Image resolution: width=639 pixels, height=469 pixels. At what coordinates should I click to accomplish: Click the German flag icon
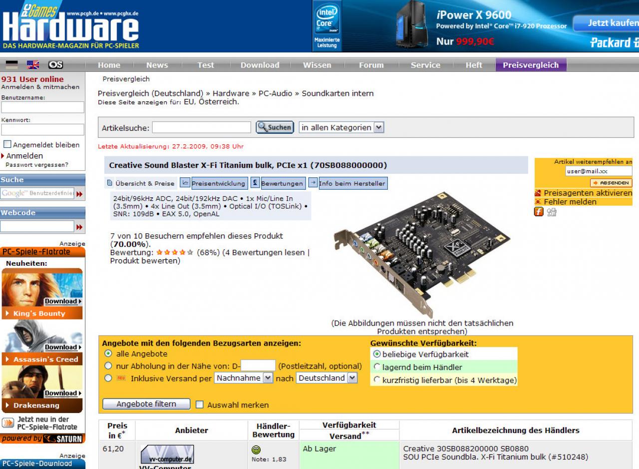coord(11,65)
